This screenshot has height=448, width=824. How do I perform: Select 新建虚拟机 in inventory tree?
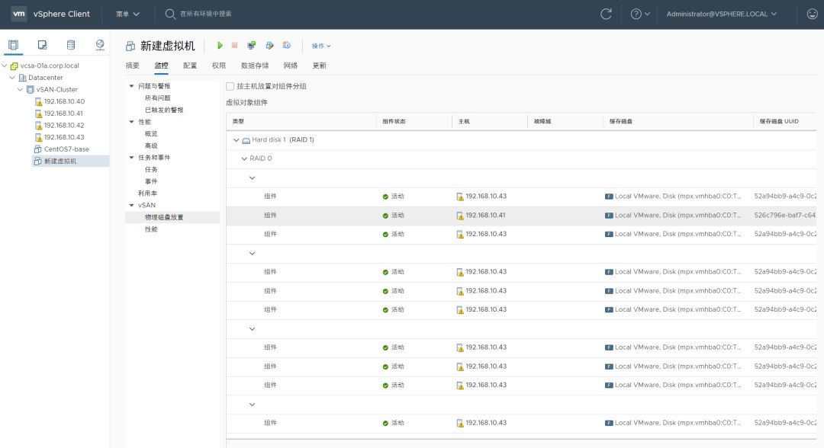click(x=60, y=161)
